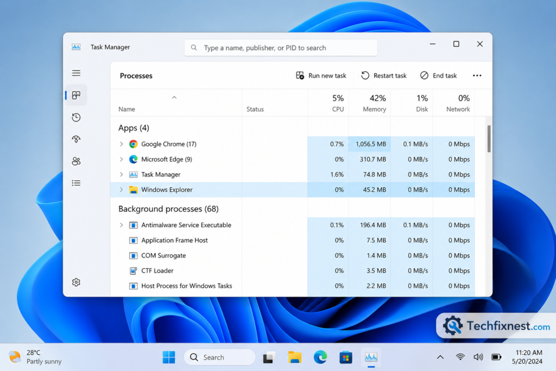This screenshot has width=556, height=371.
Task: Sort processes by Name column
Action: 176,103
